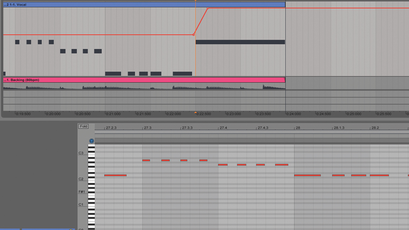
Task: Click the 0:24:000 time ruler label
Action: (x=293, y=114)
